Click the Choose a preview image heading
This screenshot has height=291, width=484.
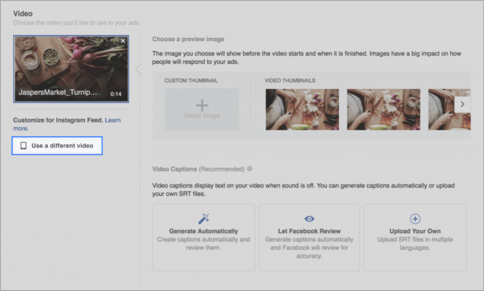[188, 39]
